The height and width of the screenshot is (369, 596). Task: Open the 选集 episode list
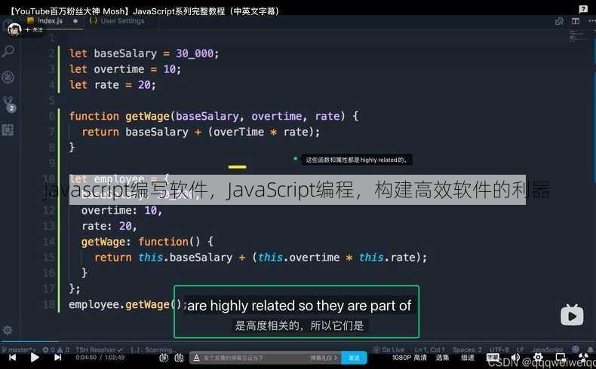point(442,358)
